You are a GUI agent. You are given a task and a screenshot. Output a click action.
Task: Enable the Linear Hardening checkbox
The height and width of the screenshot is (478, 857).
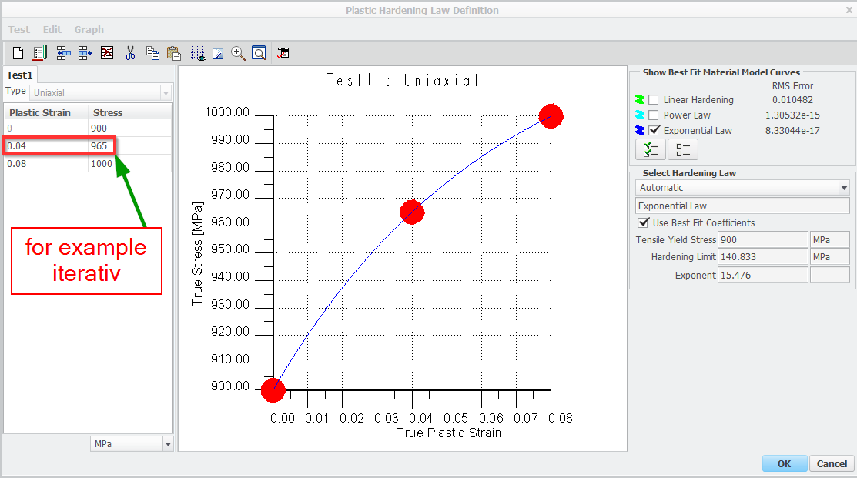[654, 100]
